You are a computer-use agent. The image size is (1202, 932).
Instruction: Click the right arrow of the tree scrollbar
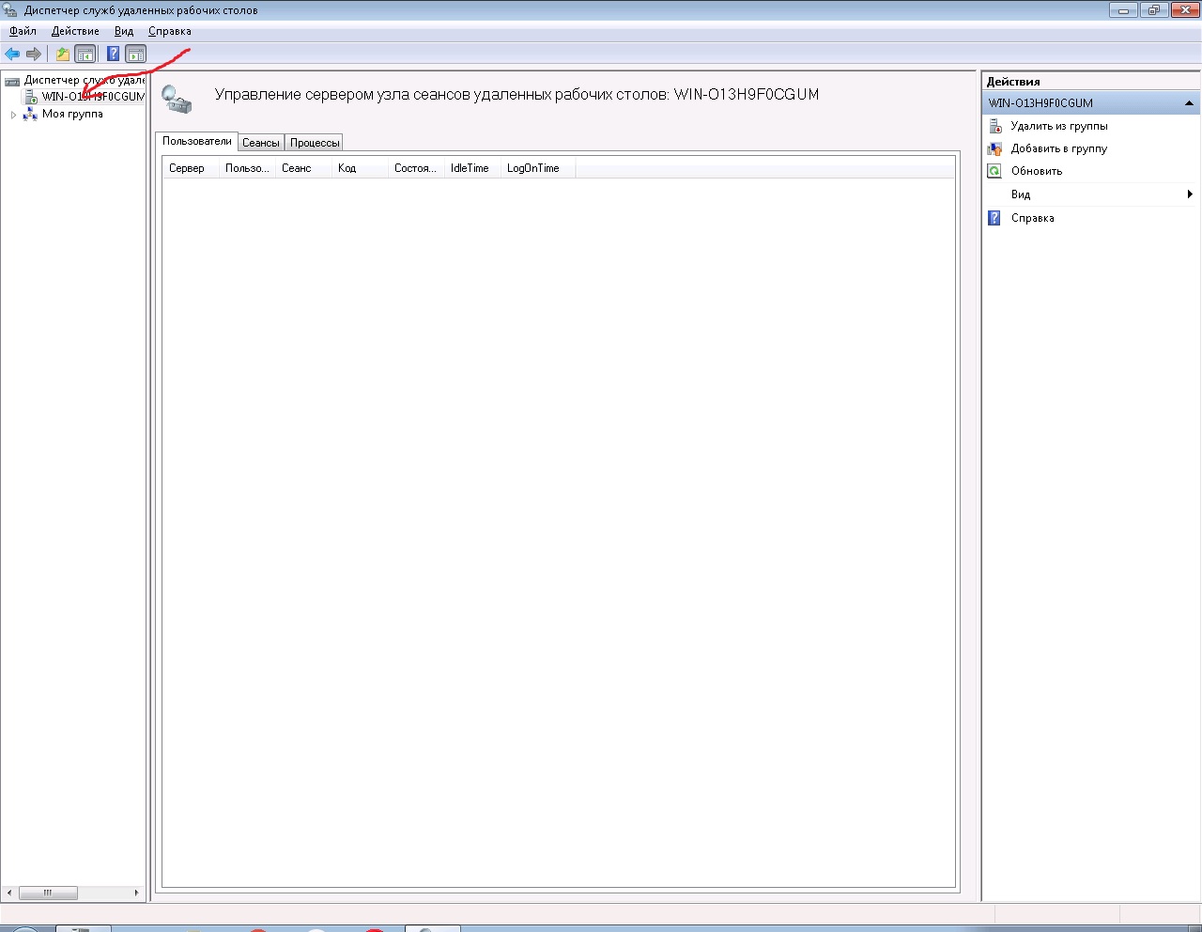(136, 893)
